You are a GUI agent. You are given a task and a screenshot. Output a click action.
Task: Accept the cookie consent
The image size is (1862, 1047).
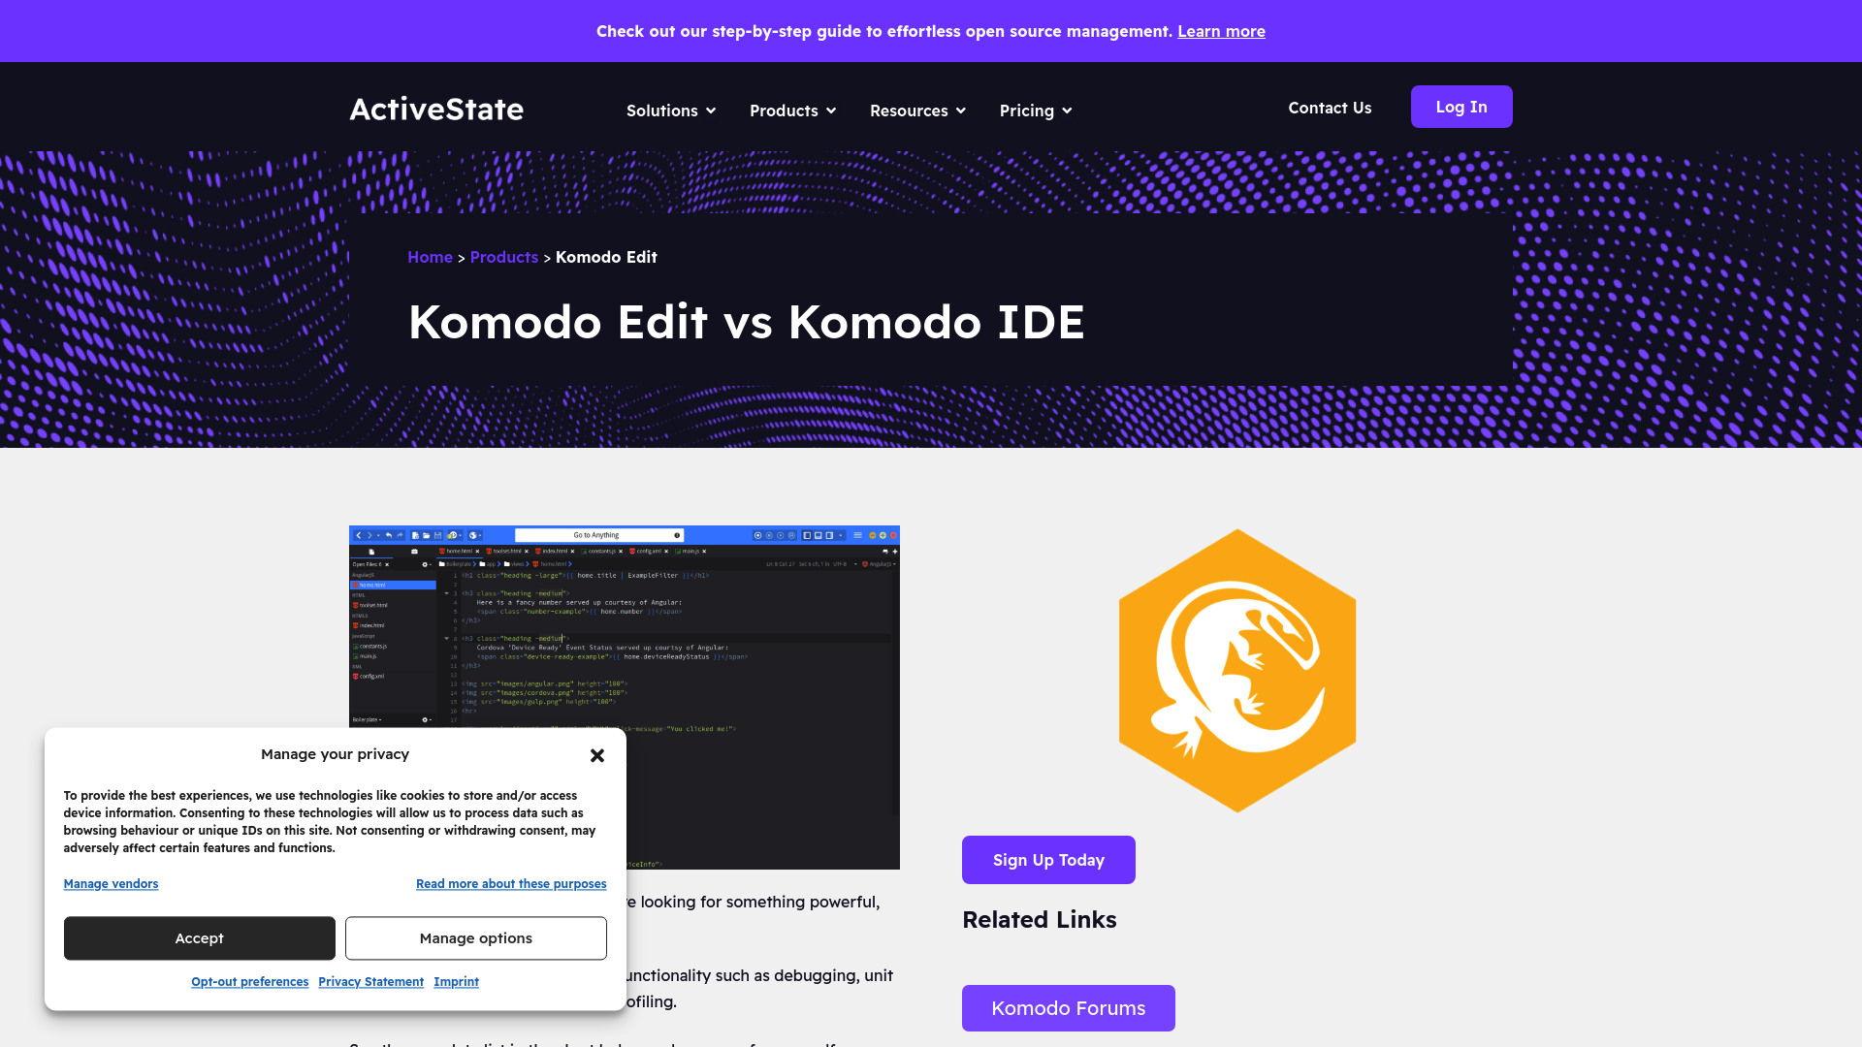[x=200, y=938]
